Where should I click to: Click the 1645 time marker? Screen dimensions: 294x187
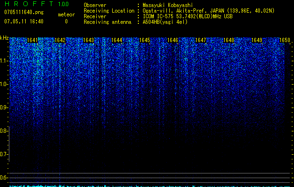[x=144, y=40]
